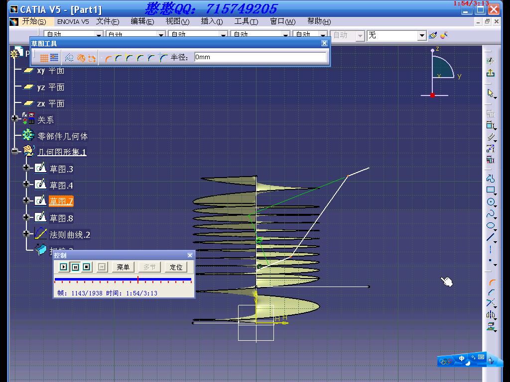Click the Ellipse tool icon

(x=491, y=225)
